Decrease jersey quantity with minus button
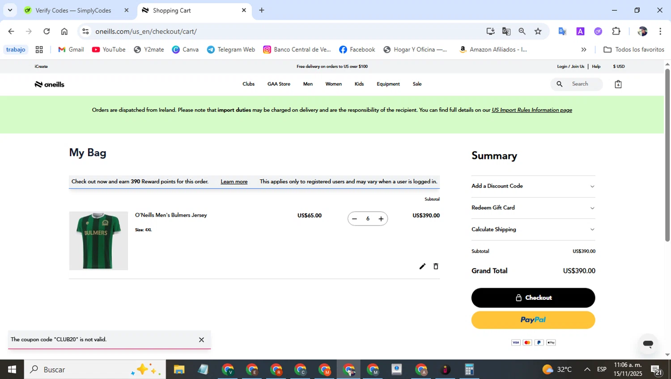Screen dimensions: 671x379 point(354,219)
